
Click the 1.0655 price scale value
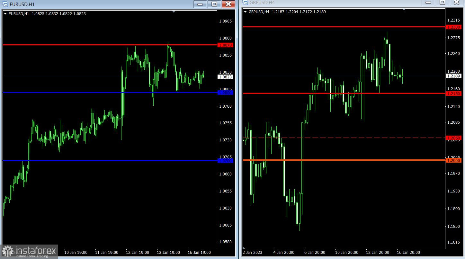225,191
